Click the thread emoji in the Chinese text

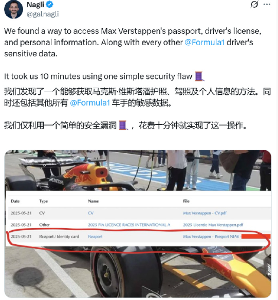pos(123,126)
